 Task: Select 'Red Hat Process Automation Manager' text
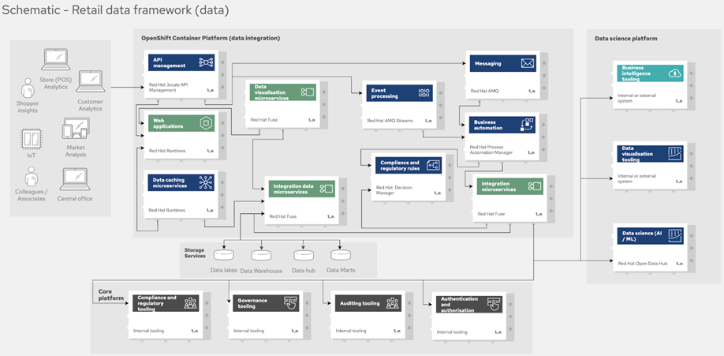click(491, 149)
